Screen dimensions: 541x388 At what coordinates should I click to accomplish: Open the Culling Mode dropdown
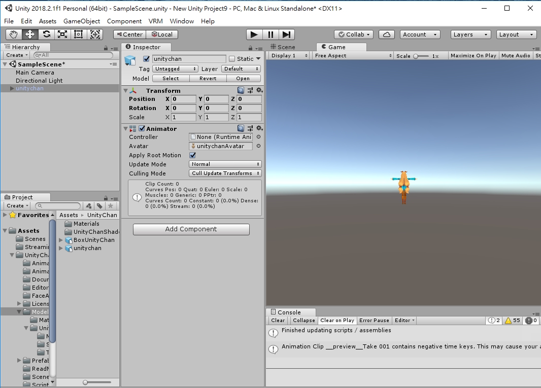pyautogui.click(x=225, y=173)
